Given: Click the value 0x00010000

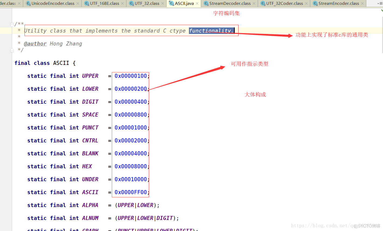Looking at the screenshot, I should pyautogui.click(x=131, y=179).
